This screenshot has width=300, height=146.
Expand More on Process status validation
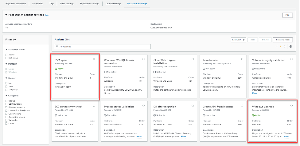pyautogui.click(x=139, y=137)
